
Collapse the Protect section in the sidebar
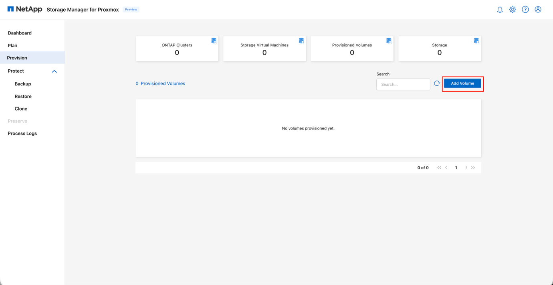click(54, 71)
